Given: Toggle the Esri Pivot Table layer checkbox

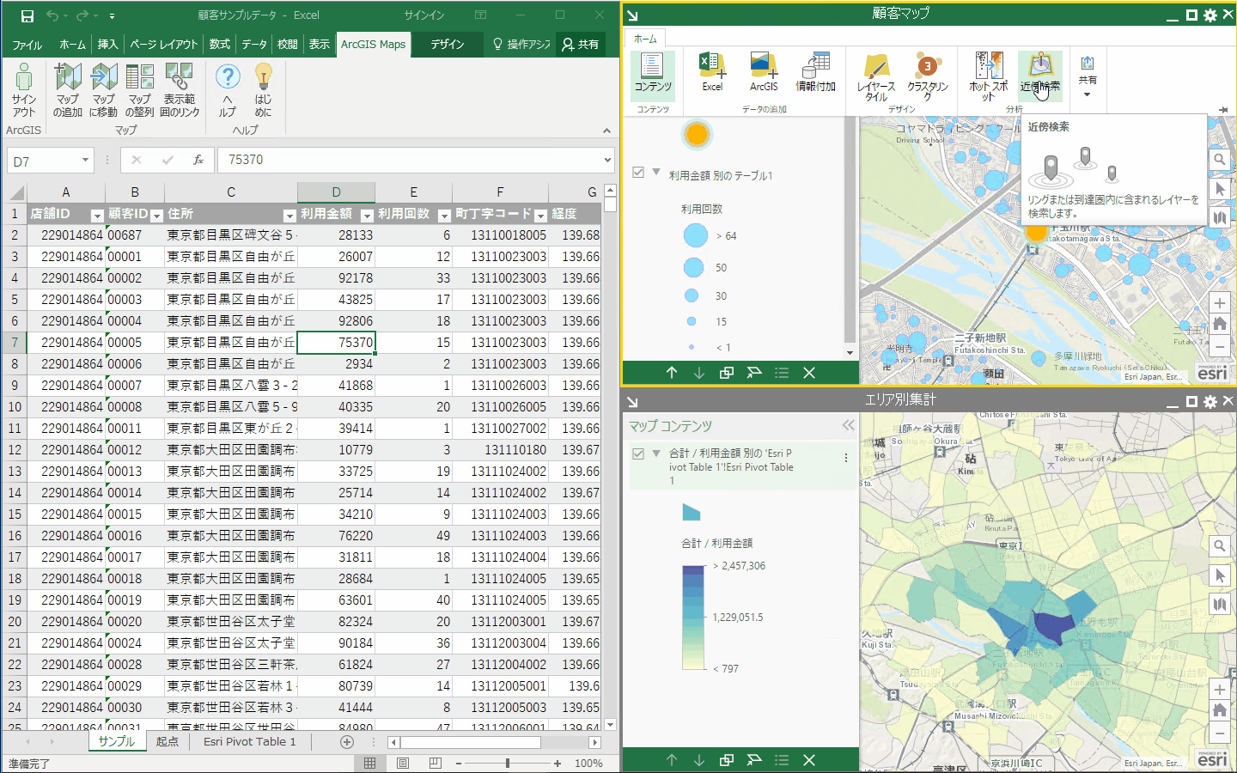Looking at the screenshot, I should pos(638,453).
